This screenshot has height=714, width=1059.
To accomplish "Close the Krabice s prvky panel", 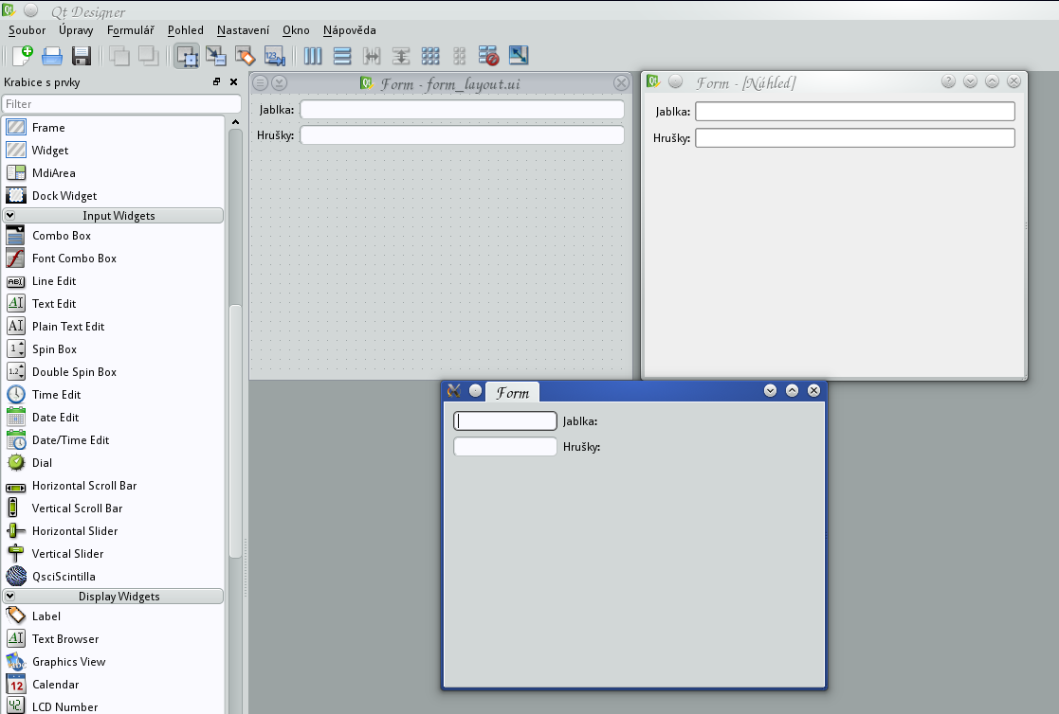I will point(233,81).
